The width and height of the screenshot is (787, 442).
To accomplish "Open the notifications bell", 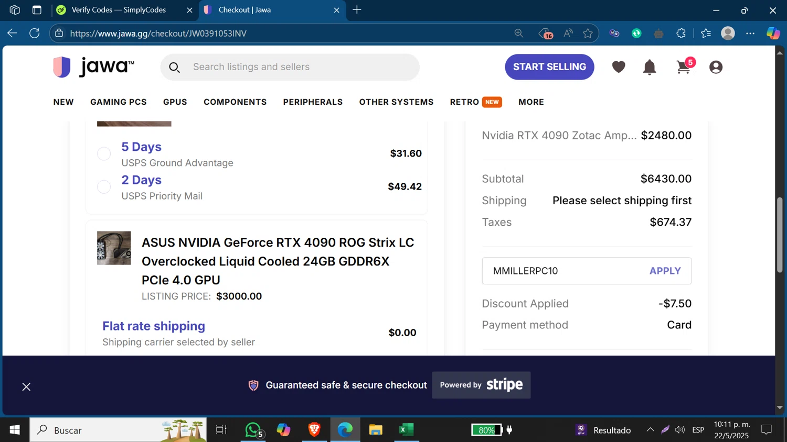I will pyautogui.click(x=650, y=67).
